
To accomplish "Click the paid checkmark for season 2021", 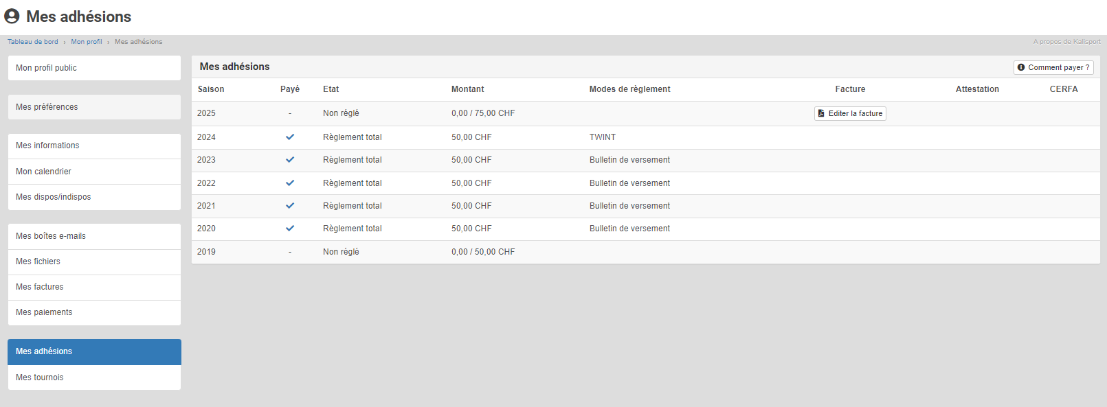I will 290,206.
